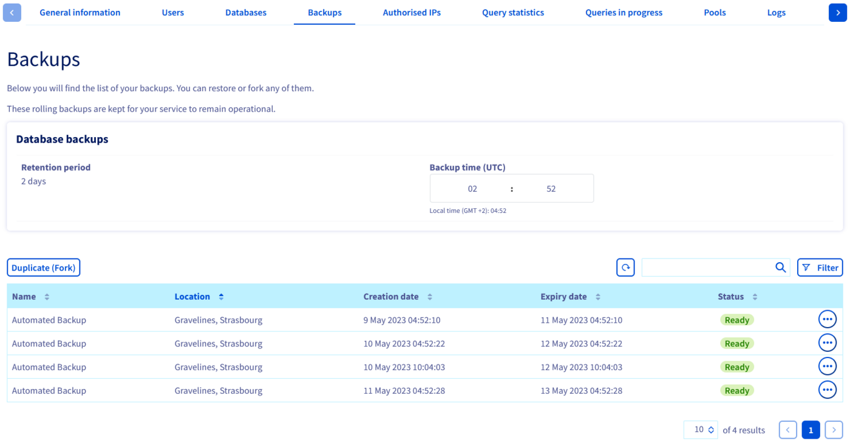Open actions menu for 11 May backup

(827, 390)
